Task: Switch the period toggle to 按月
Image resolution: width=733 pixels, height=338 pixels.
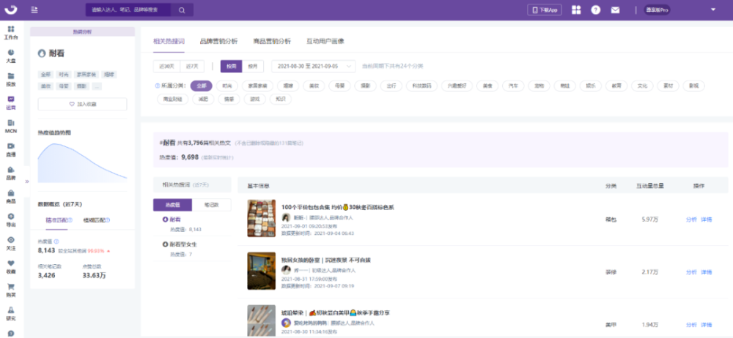Action: (251, 66)
